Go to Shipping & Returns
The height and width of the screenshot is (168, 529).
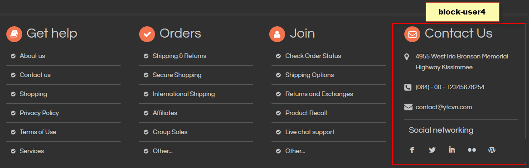(x=180, y=56)
